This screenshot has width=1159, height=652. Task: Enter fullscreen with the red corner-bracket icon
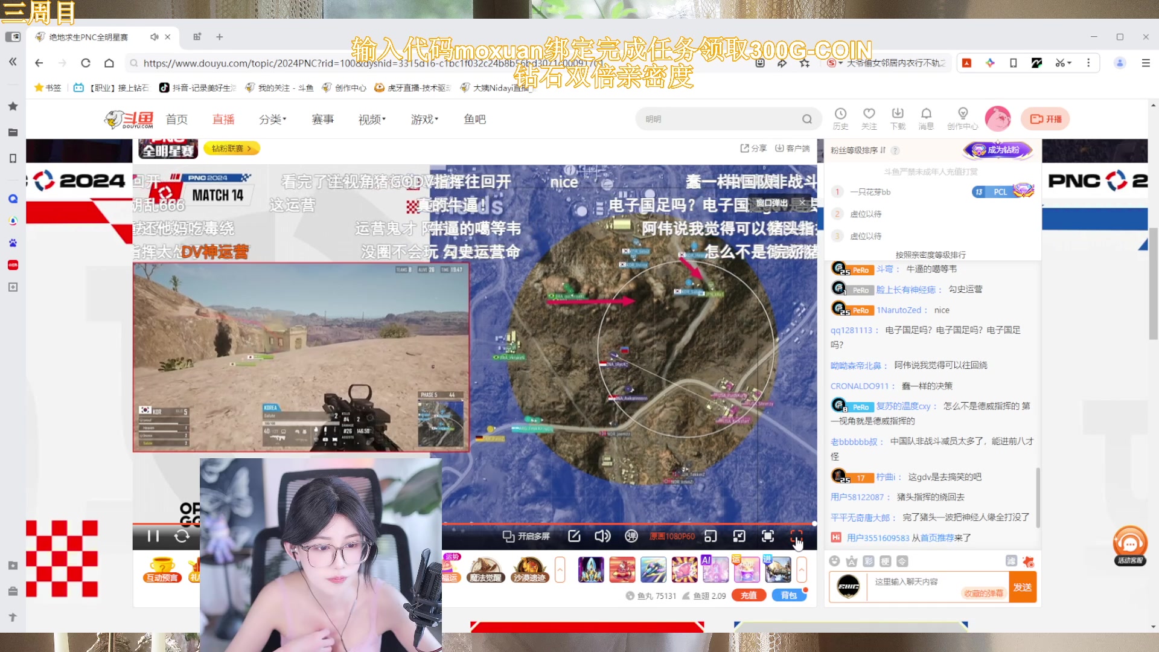click(796, 536)
